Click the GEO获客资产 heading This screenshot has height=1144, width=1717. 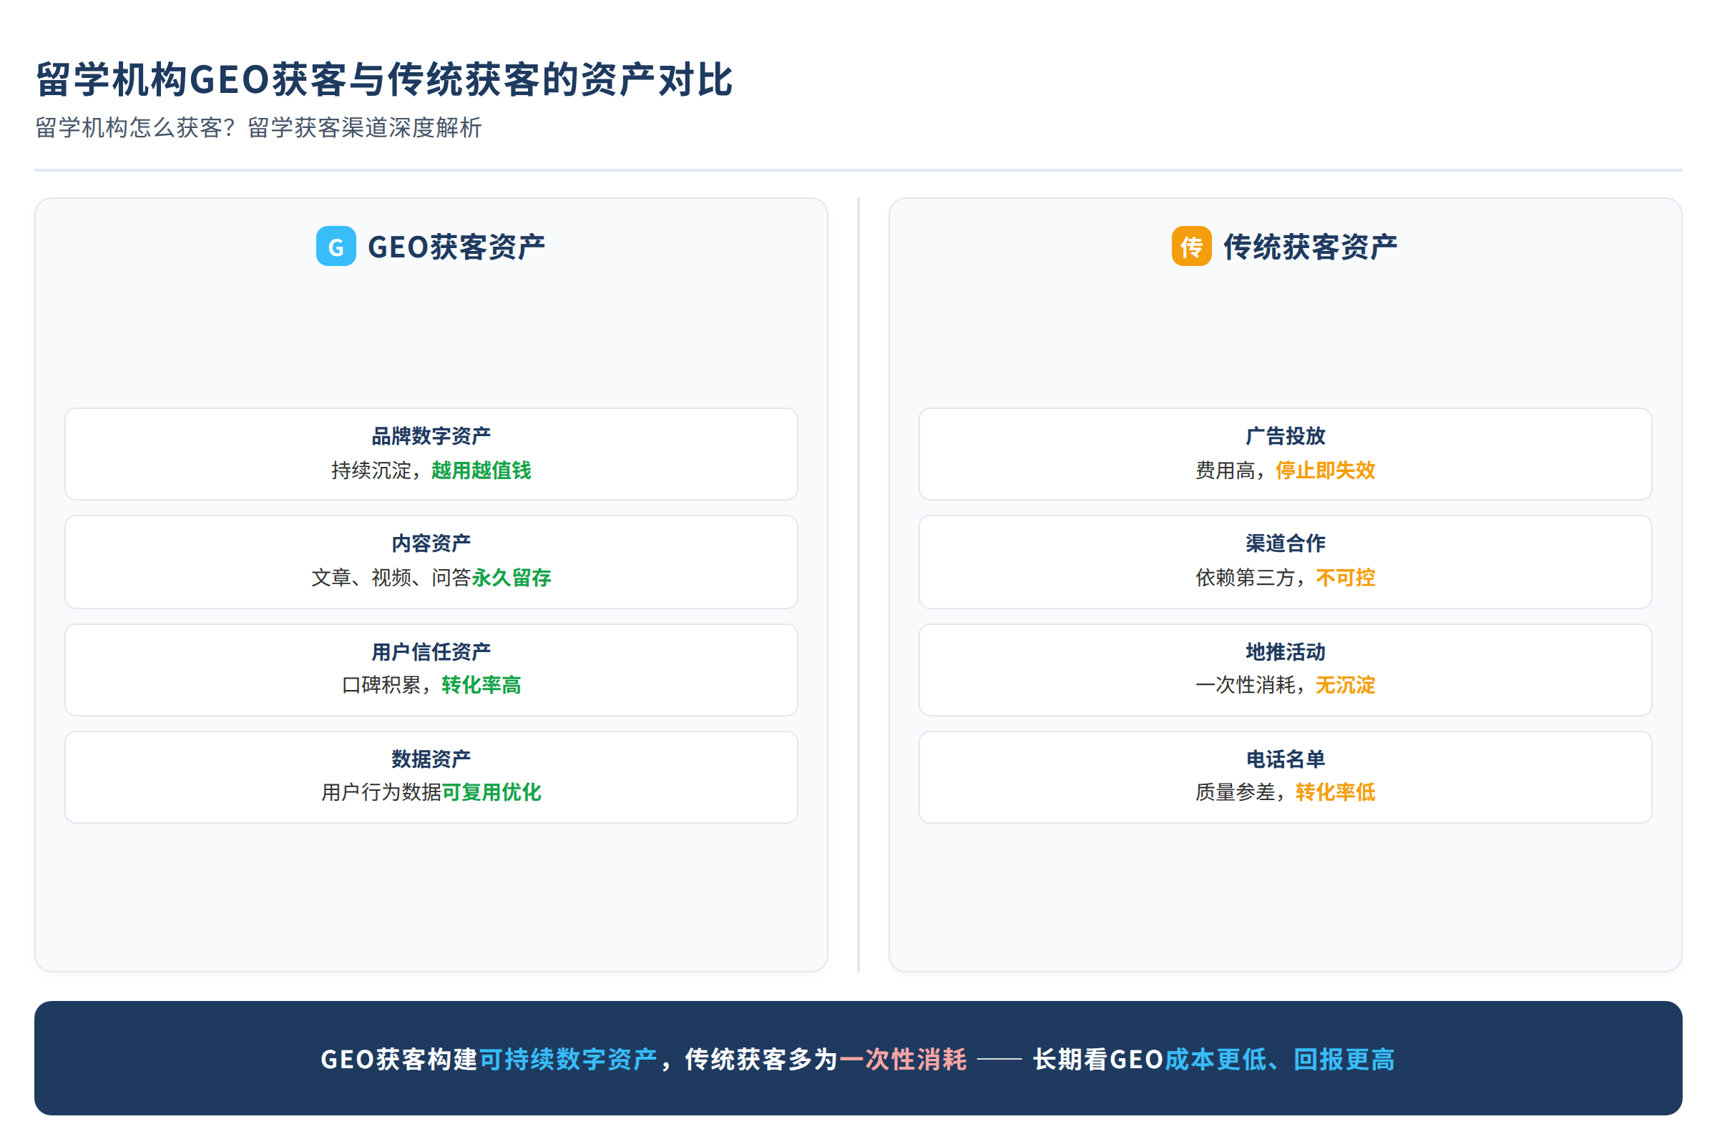tap(456, 247)
